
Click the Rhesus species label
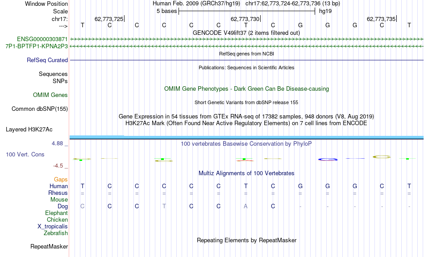pyautogui.click(x=58, y=193)
